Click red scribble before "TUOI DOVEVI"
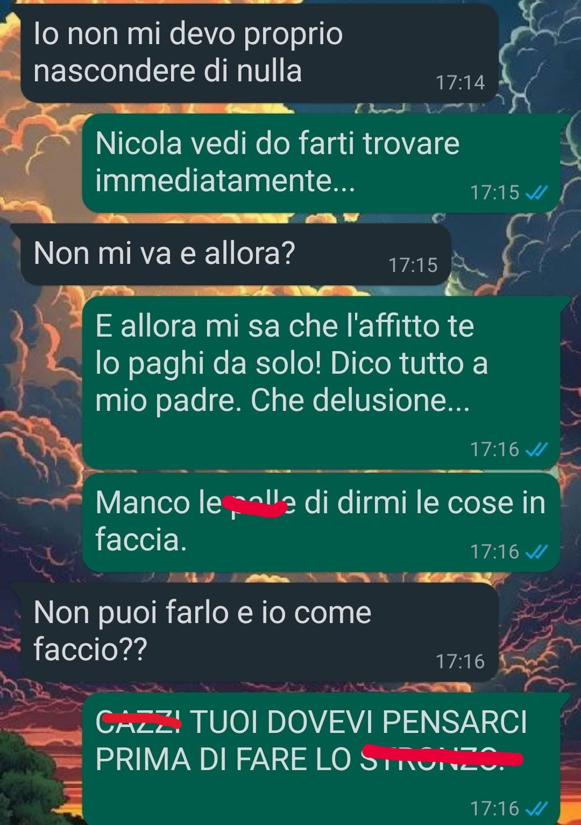The image size is (581, 825). (141, 719)
